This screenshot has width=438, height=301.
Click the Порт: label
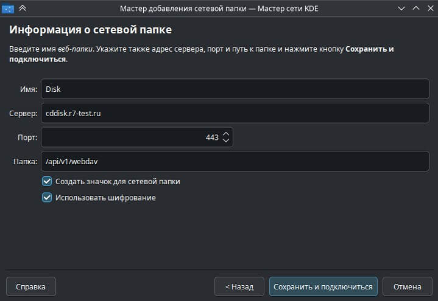(x=27, y=137)
